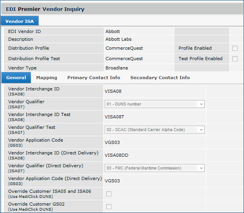Click the Distribution Profile Test value CommerceQuest
244x213 pixels.
click(x=124, y=59)
